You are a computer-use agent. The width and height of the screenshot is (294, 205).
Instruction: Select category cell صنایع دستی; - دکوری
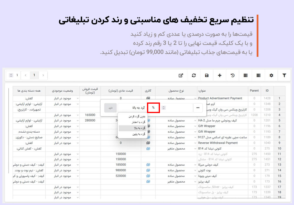pos(29,137)
